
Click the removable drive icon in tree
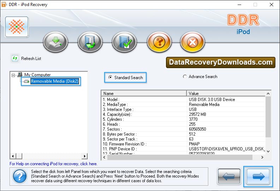pyautogui.click(x=26, y=82)
